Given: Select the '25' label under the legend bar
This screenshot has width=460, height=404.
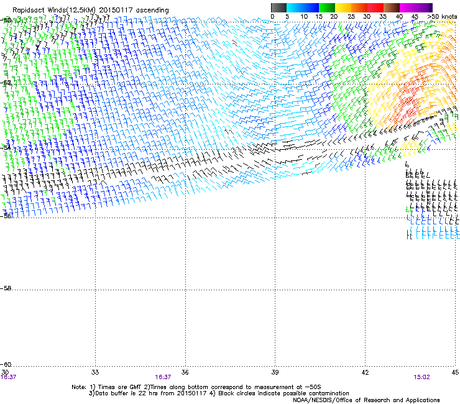Looking at the screenshot, I should 351,17.
